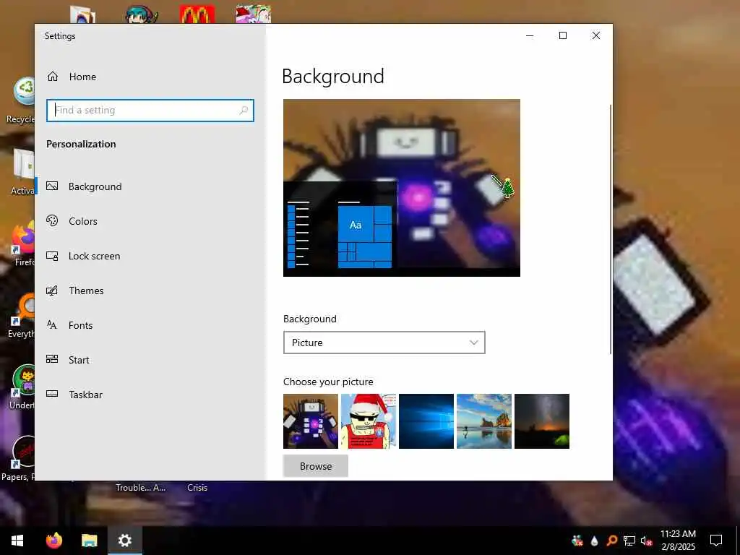
Task: Maximize the Settings window
Action: (x=563, y=35)
